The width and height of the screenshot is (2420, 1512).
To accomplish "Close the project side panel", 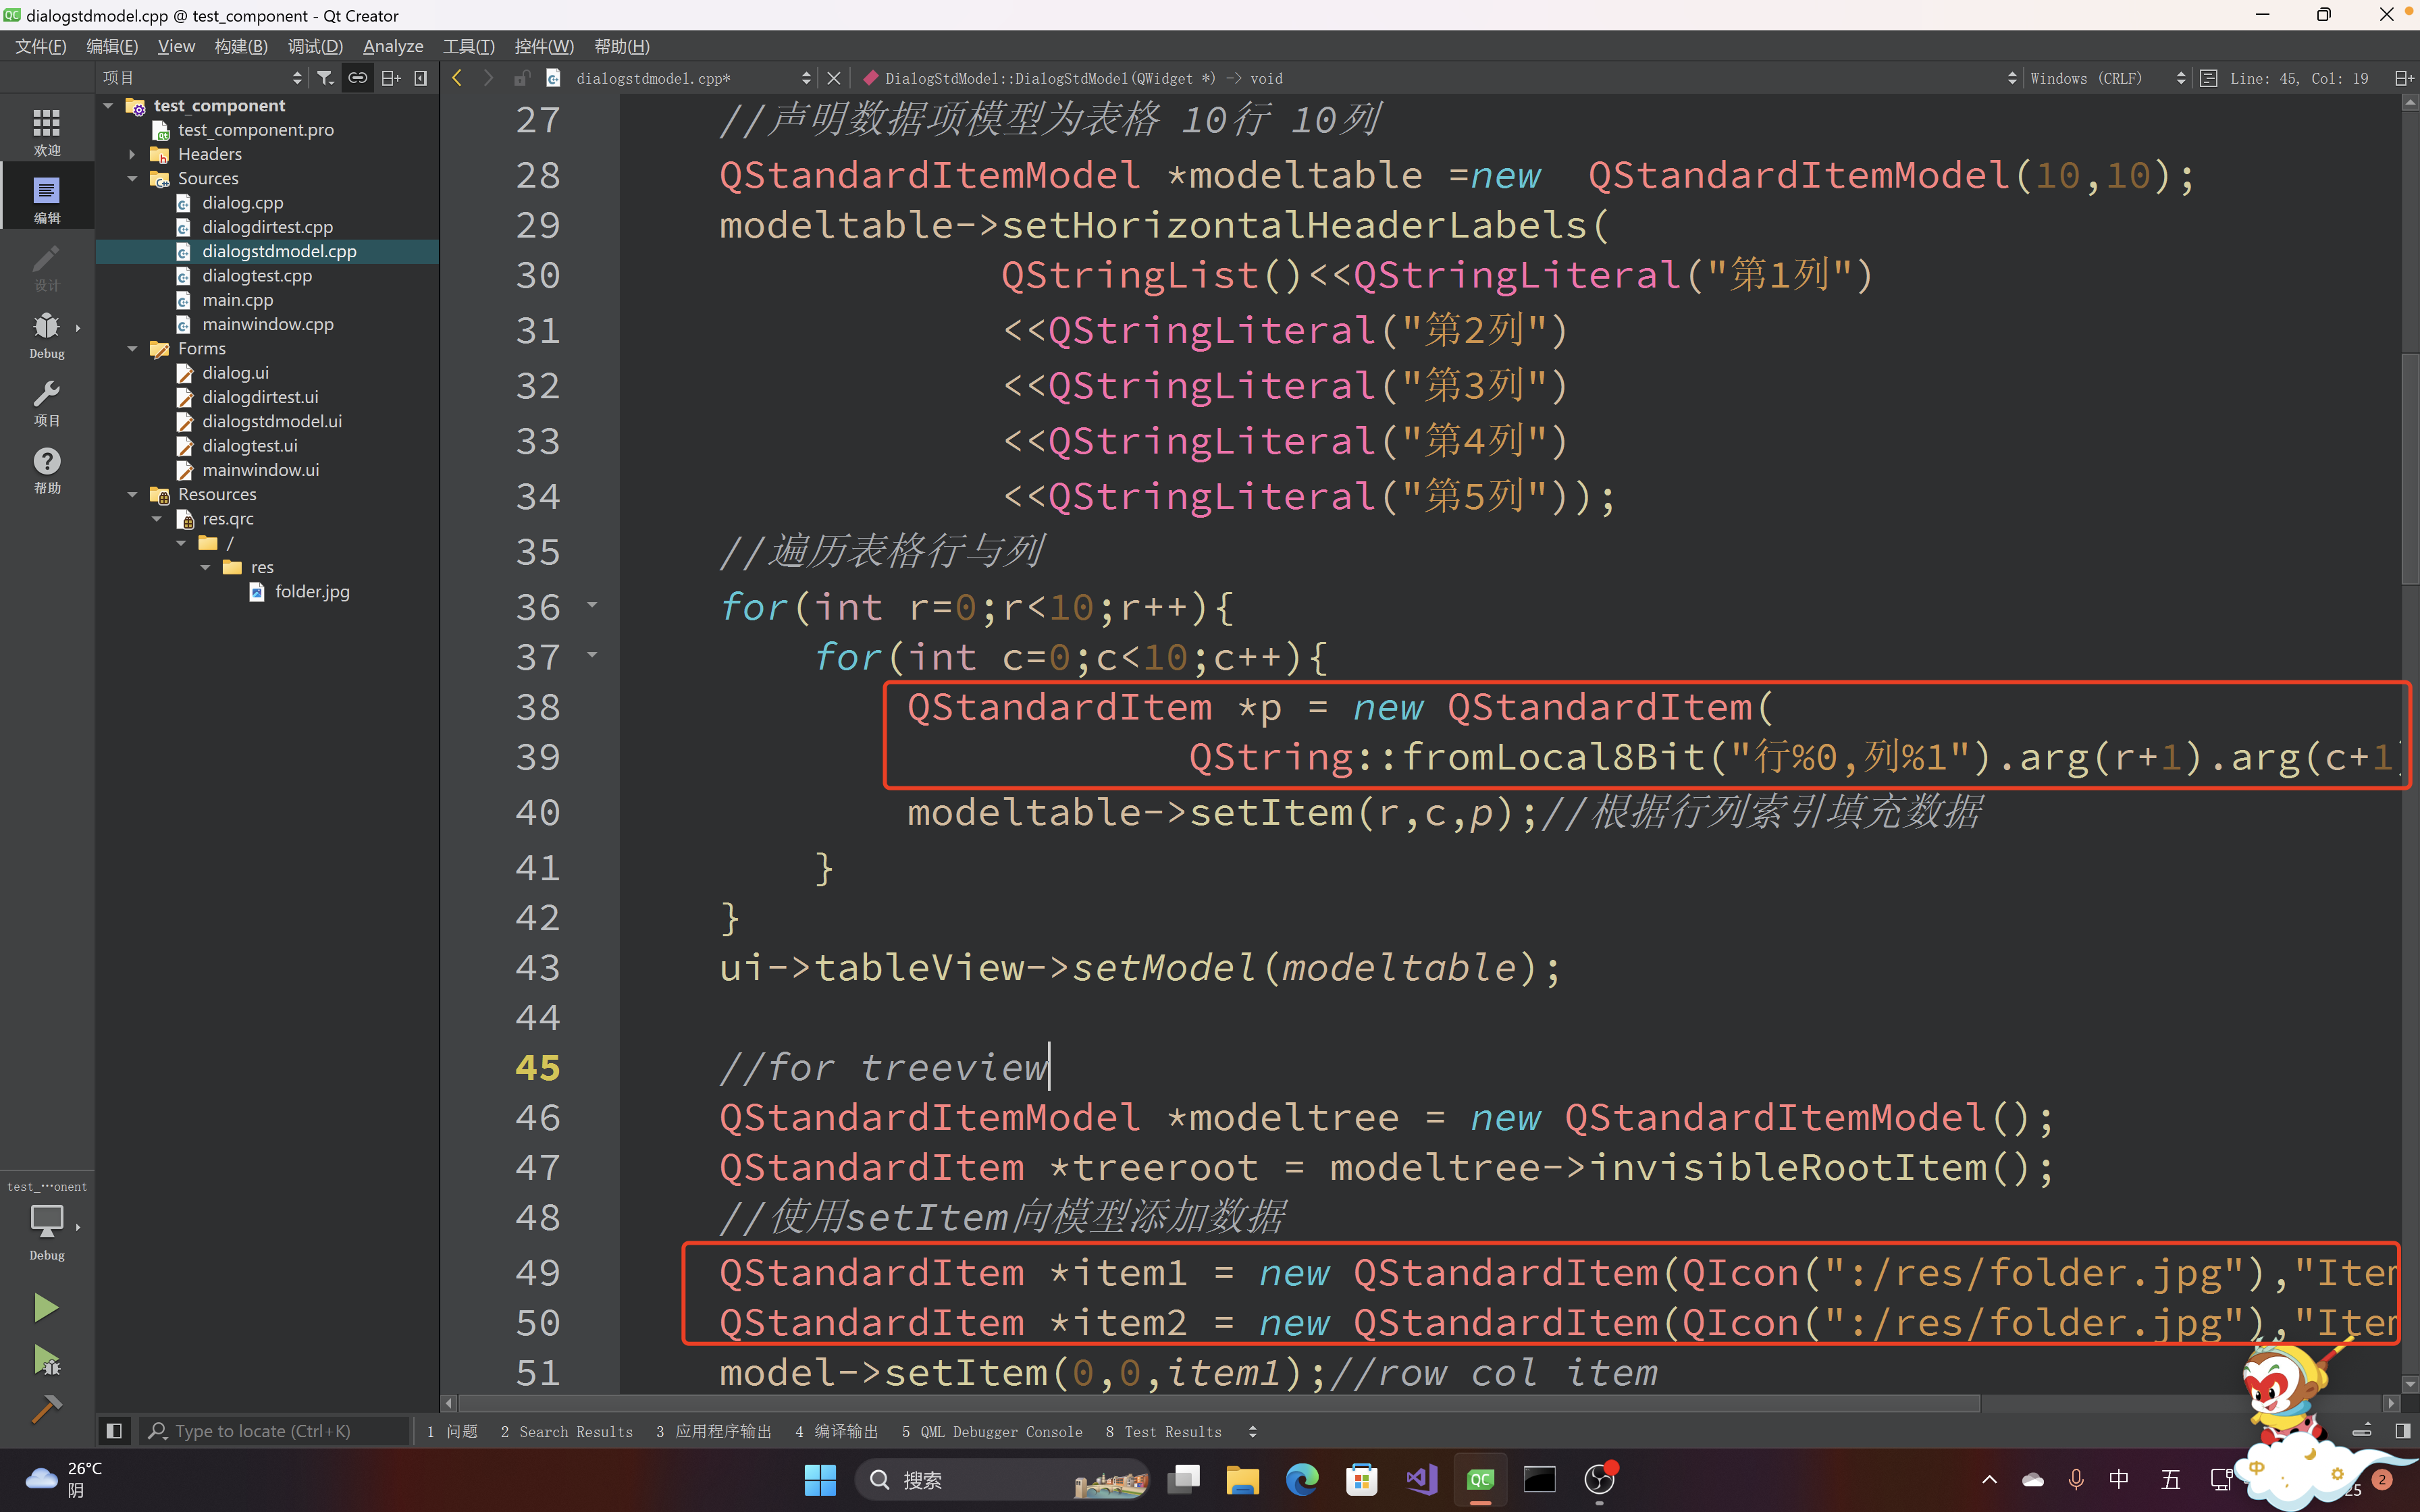I will tap(421, 78).
